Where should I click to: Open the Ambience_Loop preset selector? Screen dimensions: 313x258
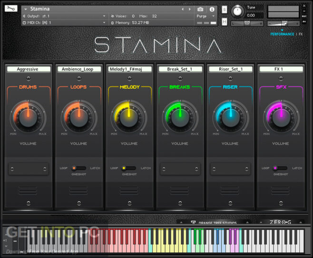click(79, 69)
